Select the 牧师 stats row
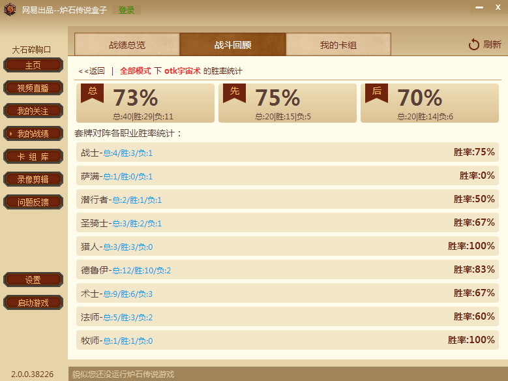 (288, 340)
